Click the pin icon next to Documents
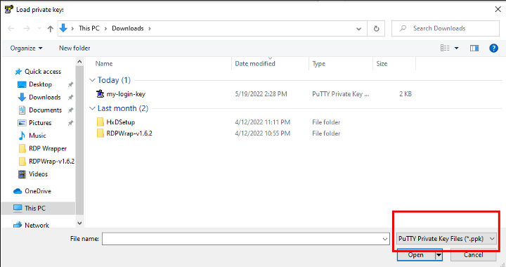 [70, 110]
